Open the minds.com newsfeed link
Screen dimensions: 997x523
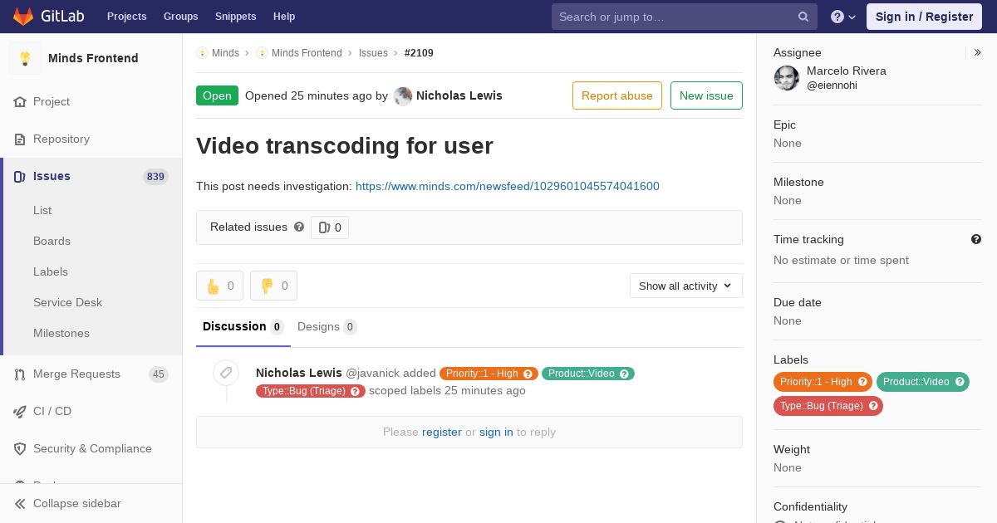click(x=508, y=186)
